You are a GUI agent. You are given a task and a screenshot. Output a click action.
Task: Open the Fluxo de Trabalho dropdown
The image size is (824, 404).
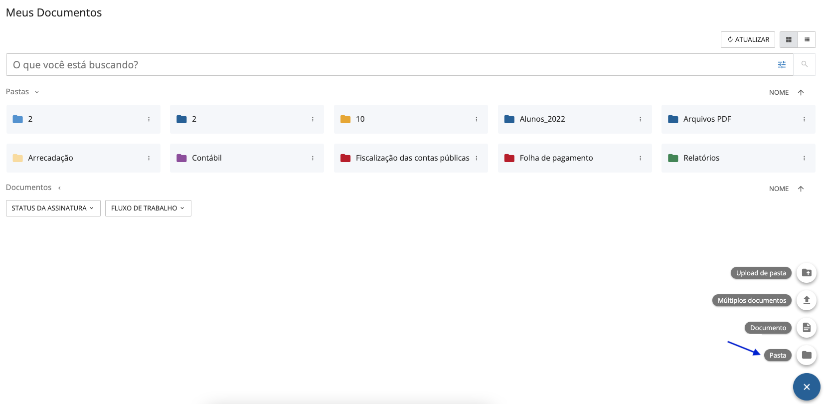(148, 208)
